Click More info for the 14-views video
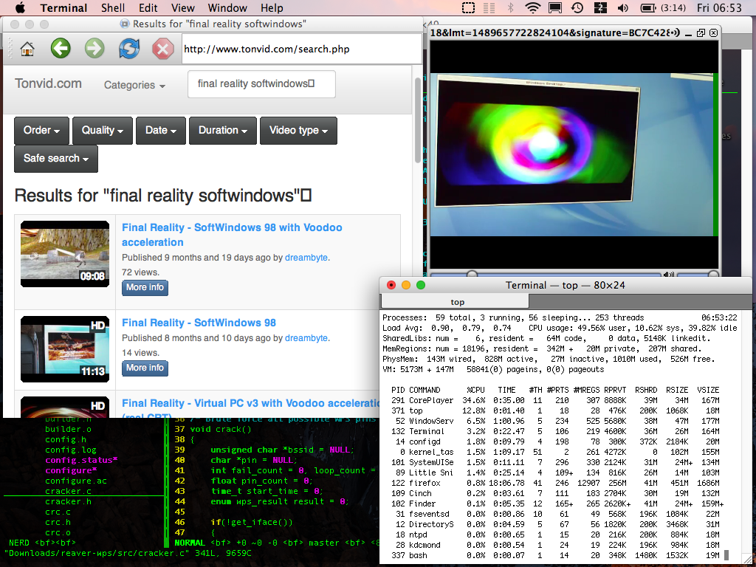This screenshot has width=756, height=567. [145, 368]
